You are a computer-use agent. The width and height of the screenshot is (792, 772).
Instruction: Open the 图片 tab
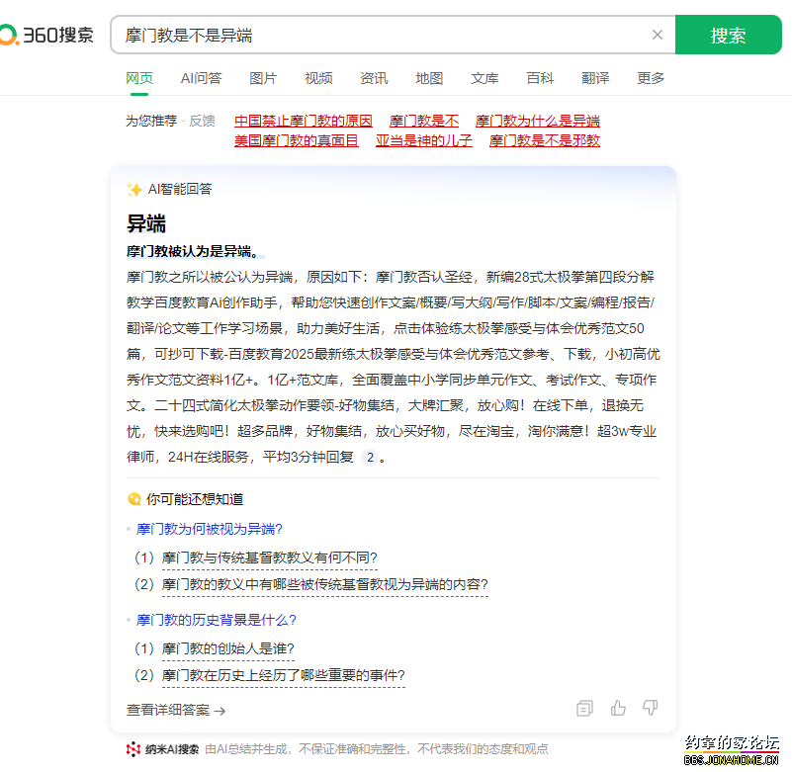tap(263, 78)
